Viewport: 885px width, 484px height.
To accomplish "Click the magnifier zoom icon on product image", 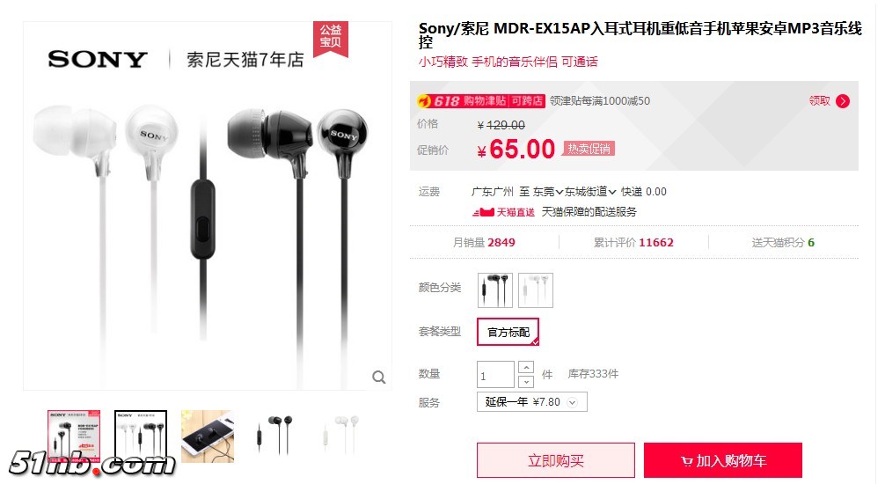I will (379, 377).
